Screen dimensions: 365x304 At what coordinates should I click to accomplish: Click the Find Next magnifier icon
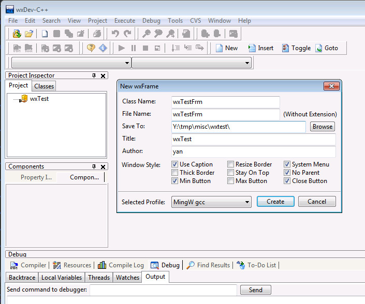coord(170,34)
